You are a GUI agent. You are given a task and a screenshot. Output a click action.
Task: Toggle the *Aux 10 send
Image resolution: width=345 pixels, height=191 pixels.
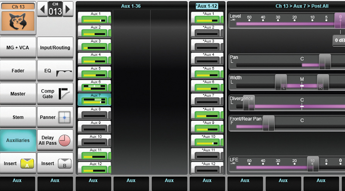[x=207, y=140]
